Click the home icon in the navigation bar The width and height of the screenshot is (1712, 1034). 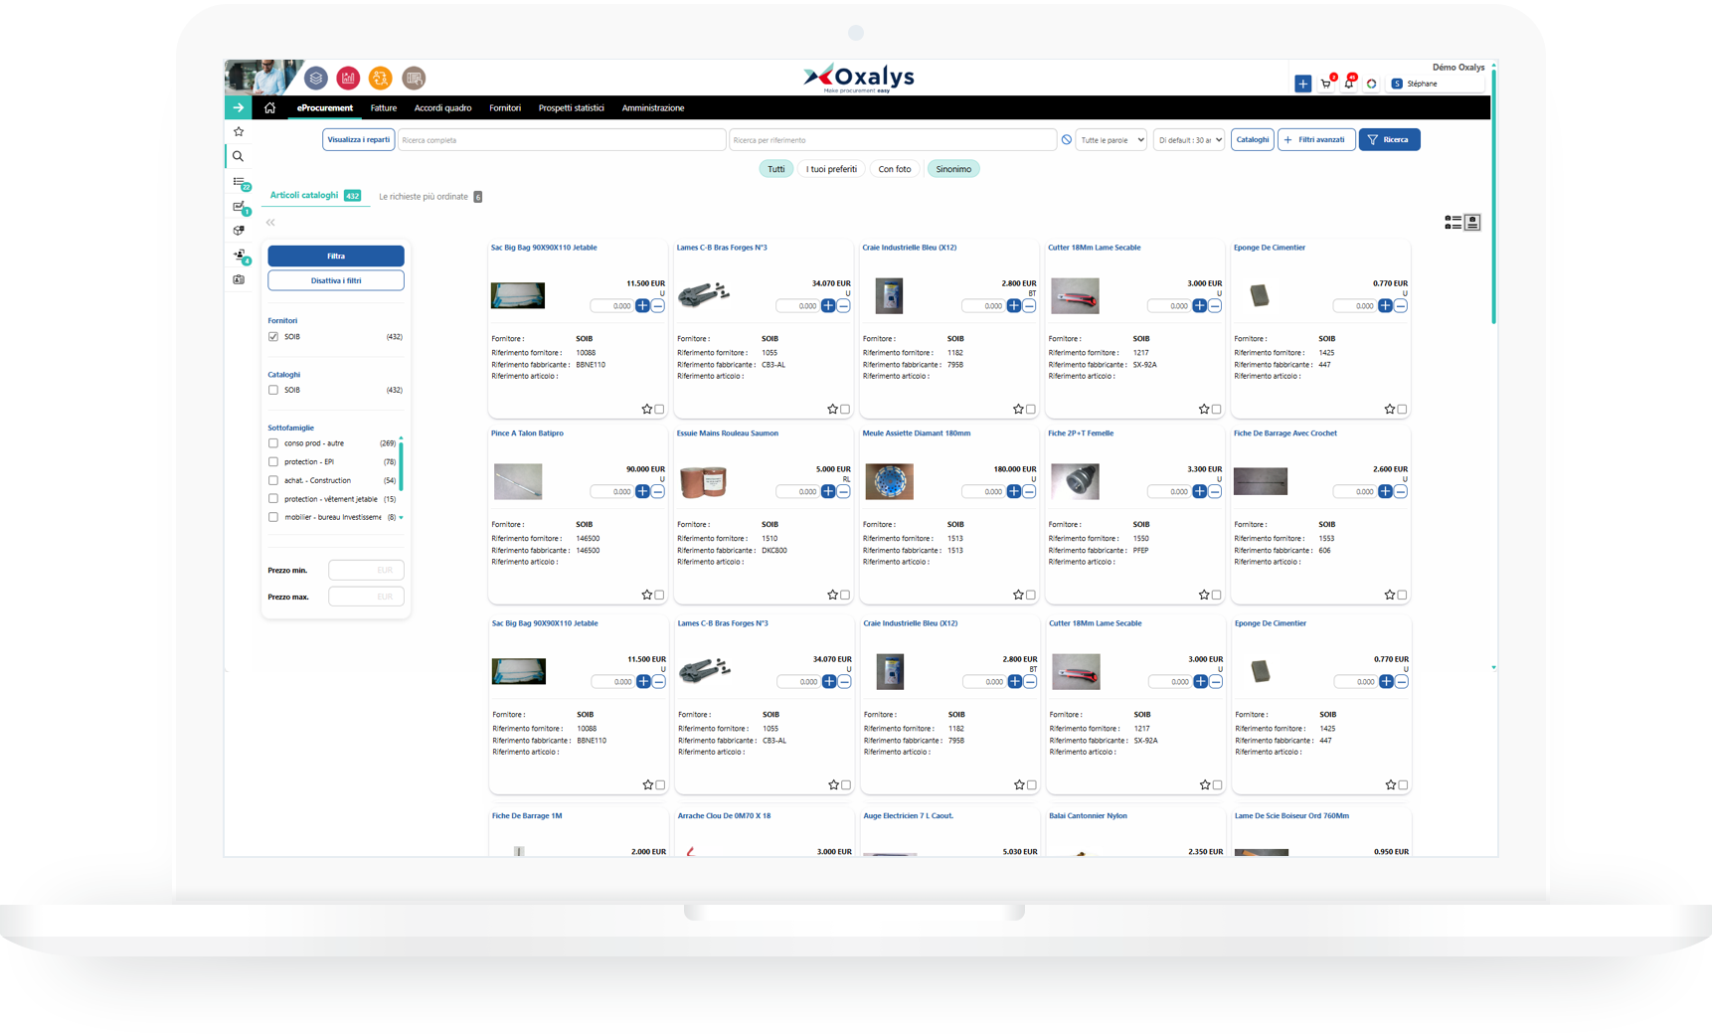point(269,107)
